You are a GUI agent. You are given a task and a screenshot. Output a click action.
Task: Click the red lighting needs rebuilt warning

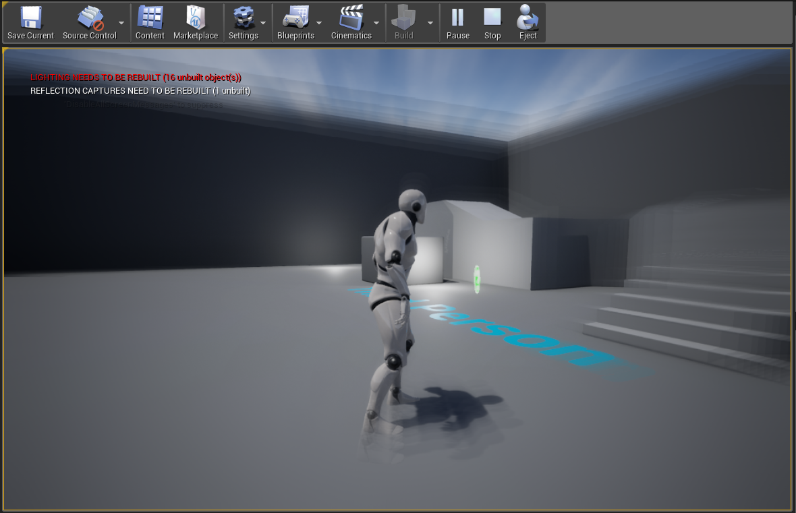click(x=136, y=78)
